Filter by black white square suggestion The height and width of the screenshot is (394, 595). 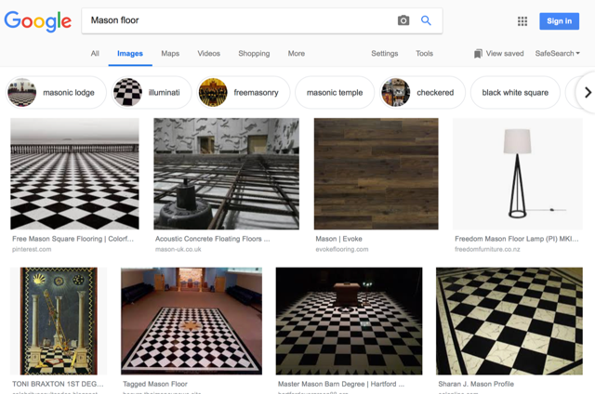tap(515, 92)
